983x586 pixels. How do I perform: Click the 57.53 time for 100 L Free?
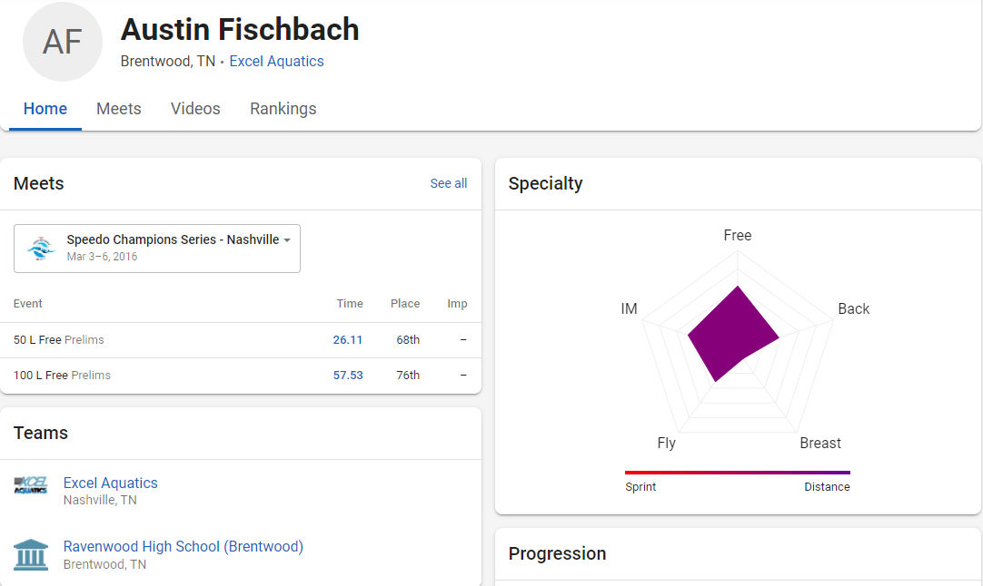click(348, 376)
